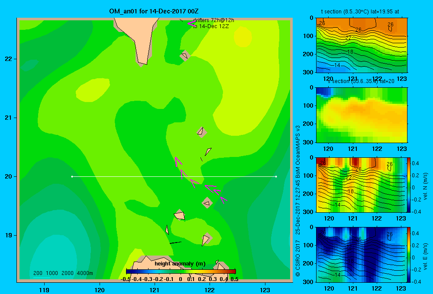Click the 'drifters 72h@12h' label
433x294 pixels.
point(213,20)
